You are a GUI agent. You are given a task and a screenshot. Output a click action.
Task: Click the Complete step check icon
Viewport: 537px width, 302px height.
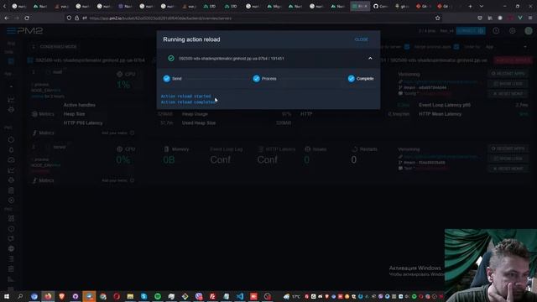coord(351,78)
